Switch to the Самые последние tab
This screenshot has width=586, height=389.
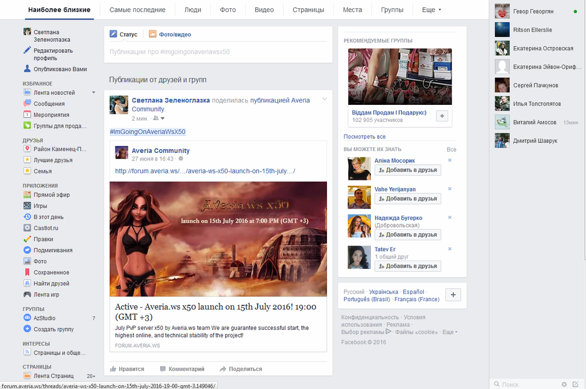(137, 10)
